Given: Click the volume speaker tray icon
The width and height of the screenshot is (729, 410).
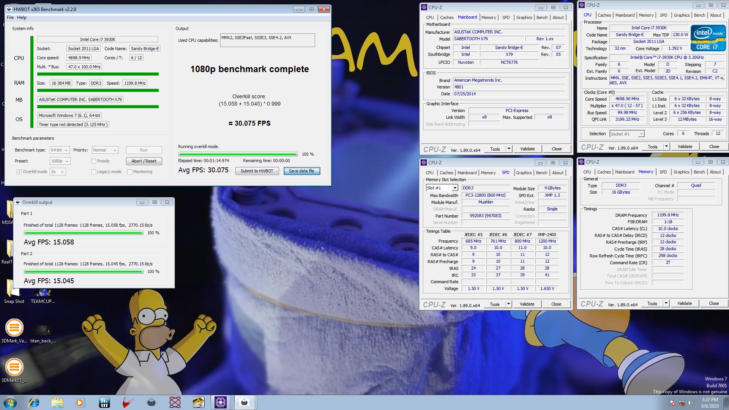Looking at the screenshot, I should tap(690, 403).
